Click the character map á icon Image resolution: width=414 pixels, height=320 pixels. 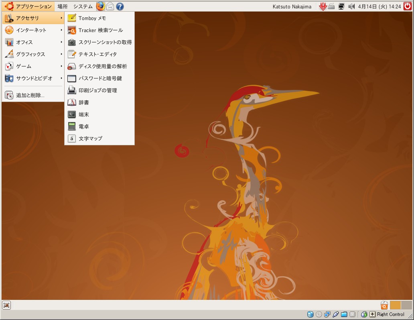pos(71,139)
